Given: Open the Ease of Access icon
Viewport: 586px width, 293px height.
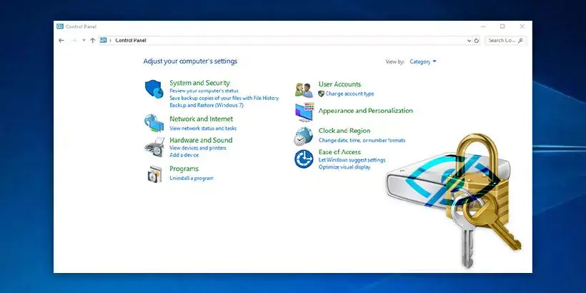Looking at the screenshot, I should 304,159.
